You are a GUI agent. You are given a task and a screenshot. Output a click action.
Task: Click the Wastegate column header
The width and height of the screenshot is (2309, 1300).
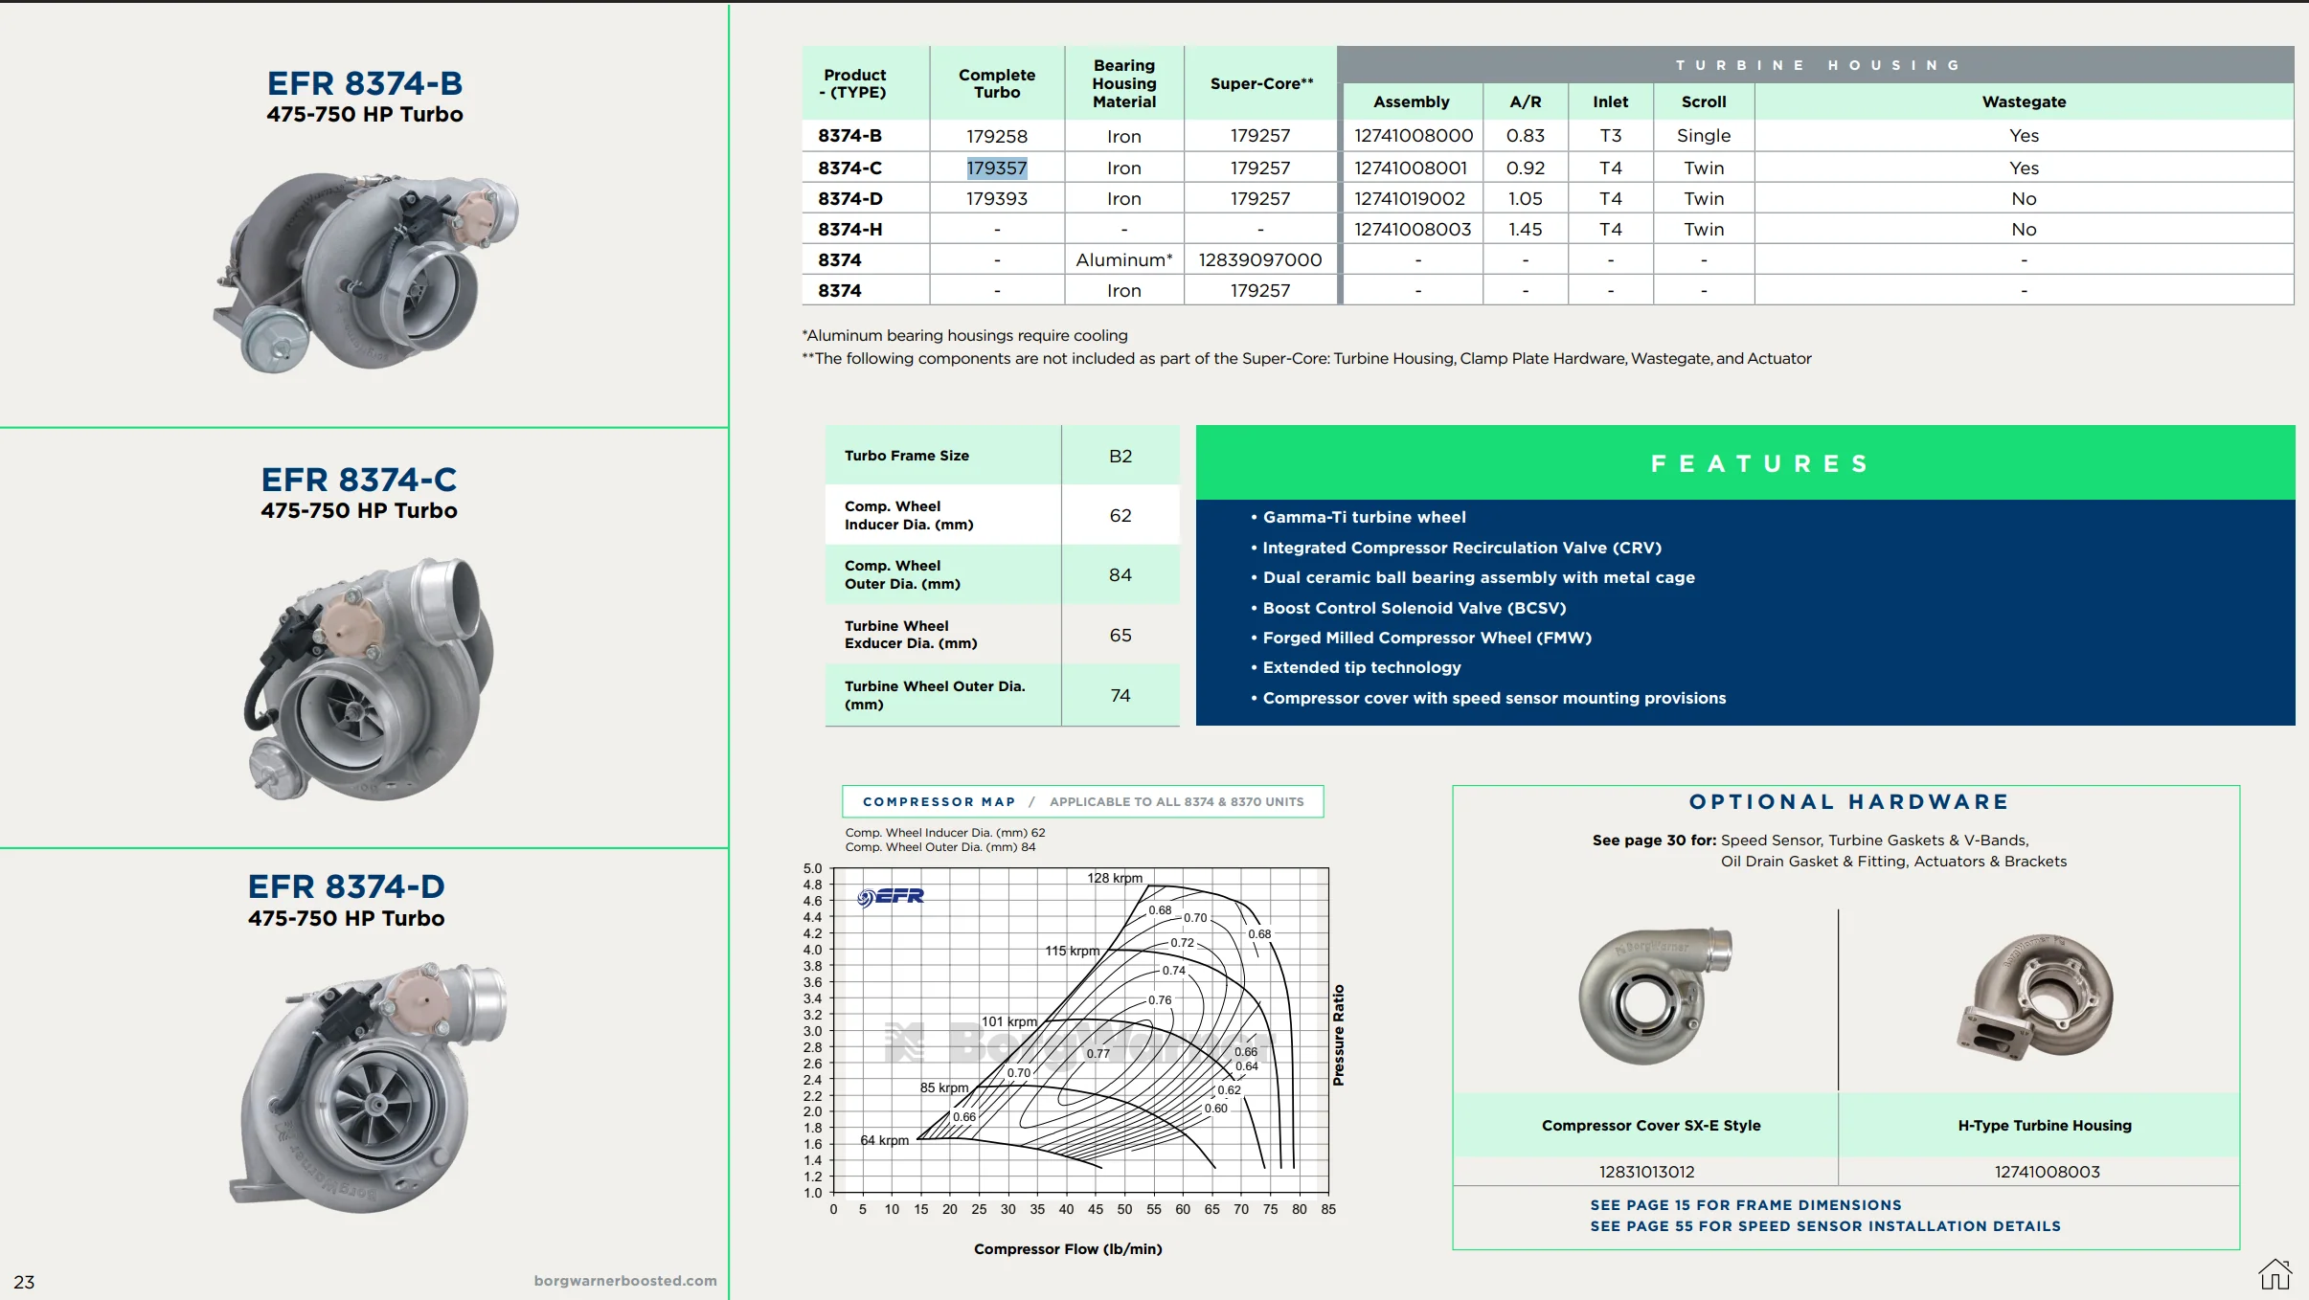pyautogui.click(x=2023, y=101)
